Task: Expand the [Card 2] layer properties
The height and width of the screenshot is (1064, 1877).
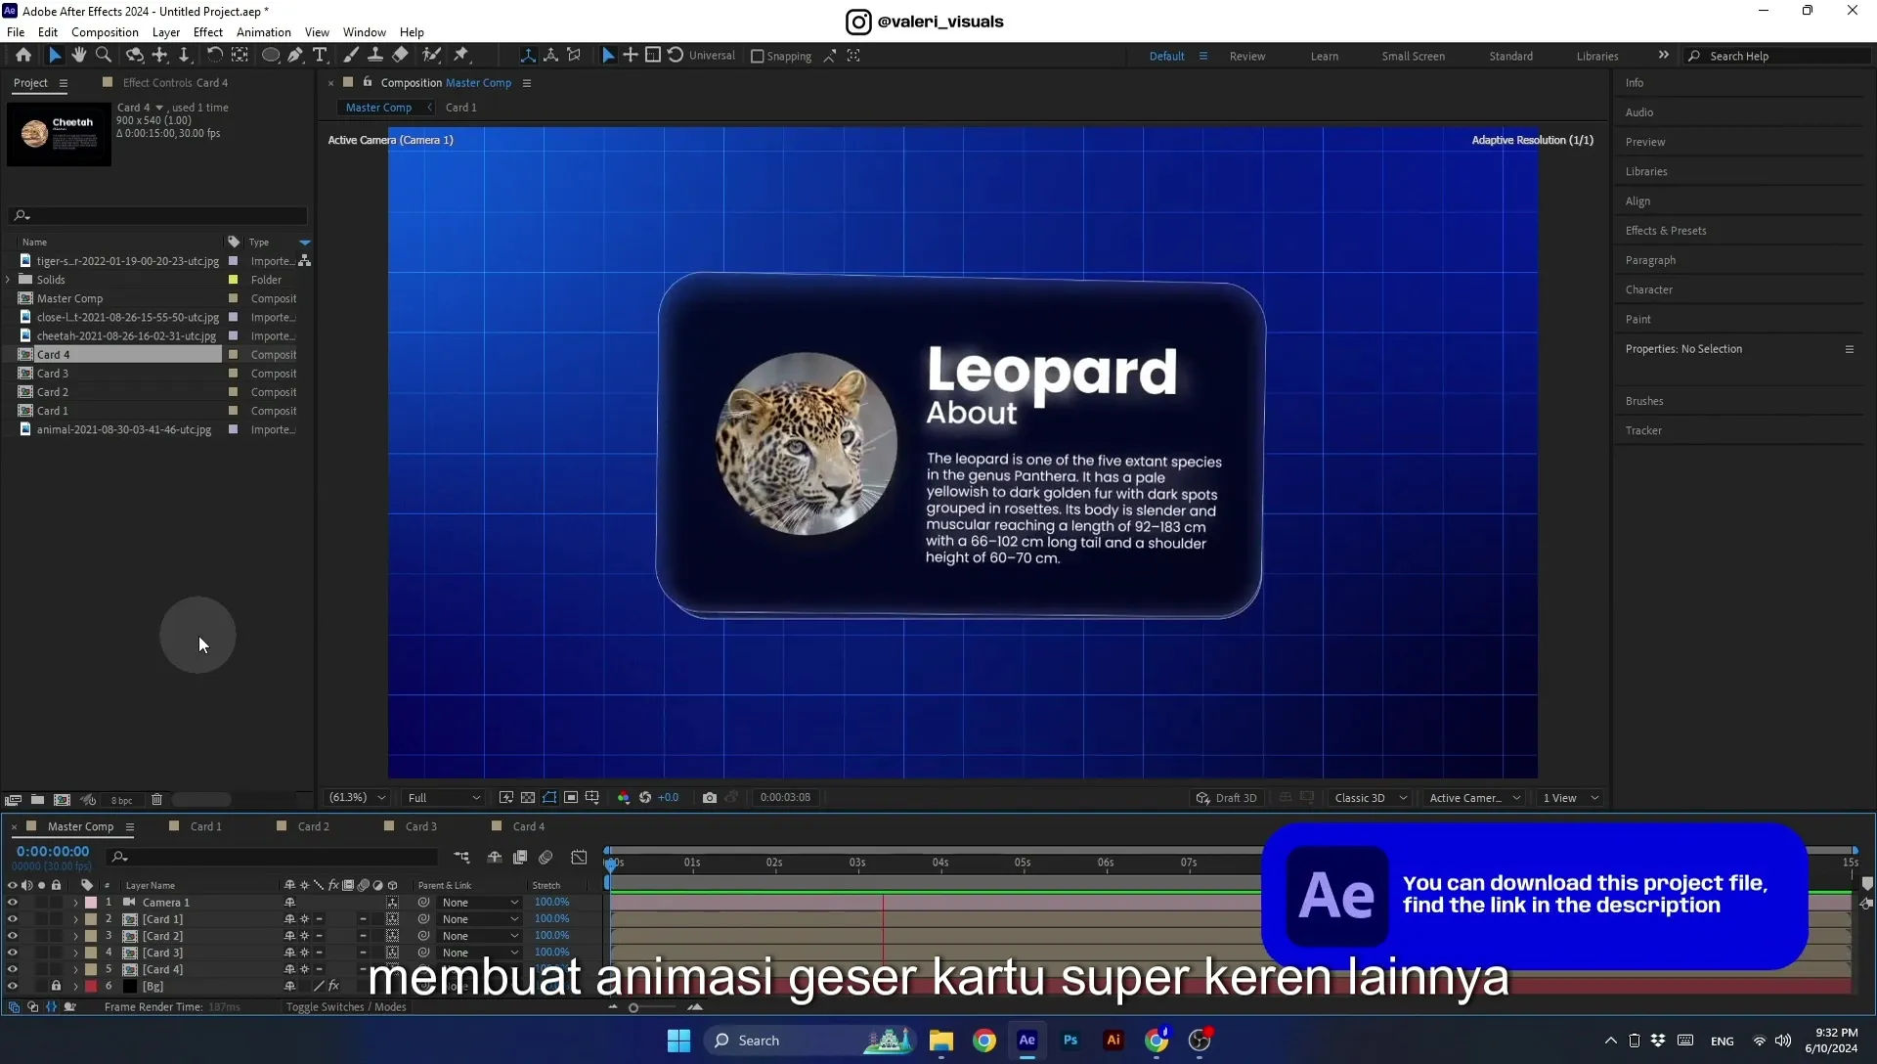Action: click(75, 936)
